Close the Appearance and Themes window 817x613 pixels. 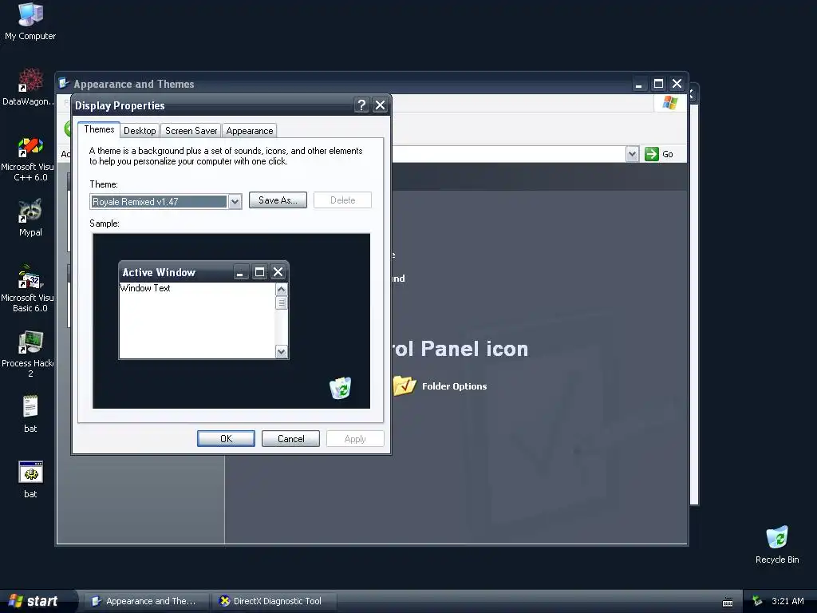click(677, 84)
